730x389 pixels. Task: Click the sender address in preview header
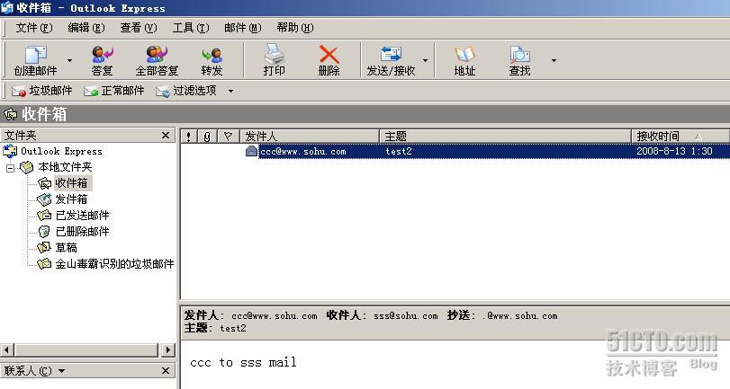(x=275, y=315)
